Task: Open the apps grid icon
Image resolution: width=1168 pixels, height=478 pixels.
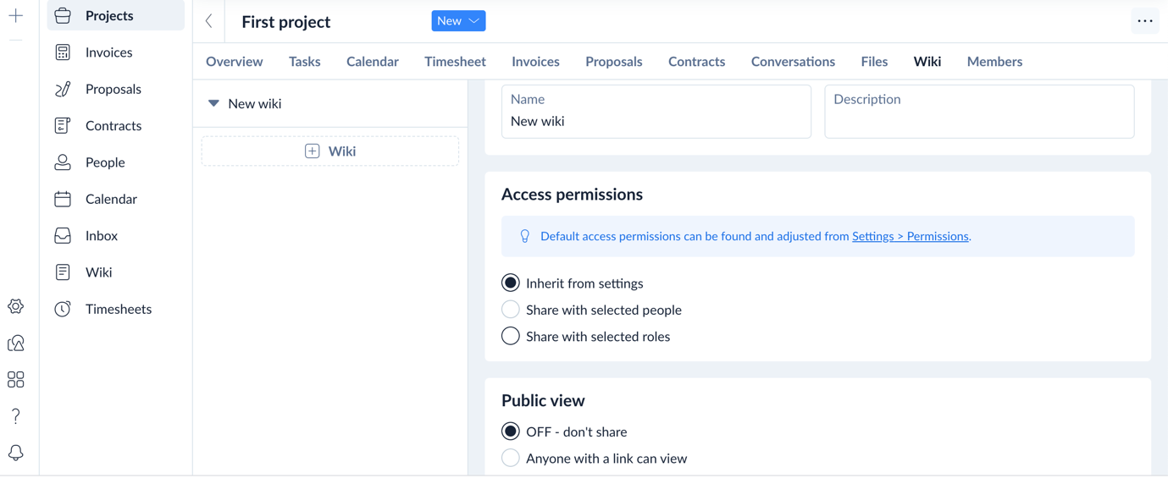Action: pos(16,380)
